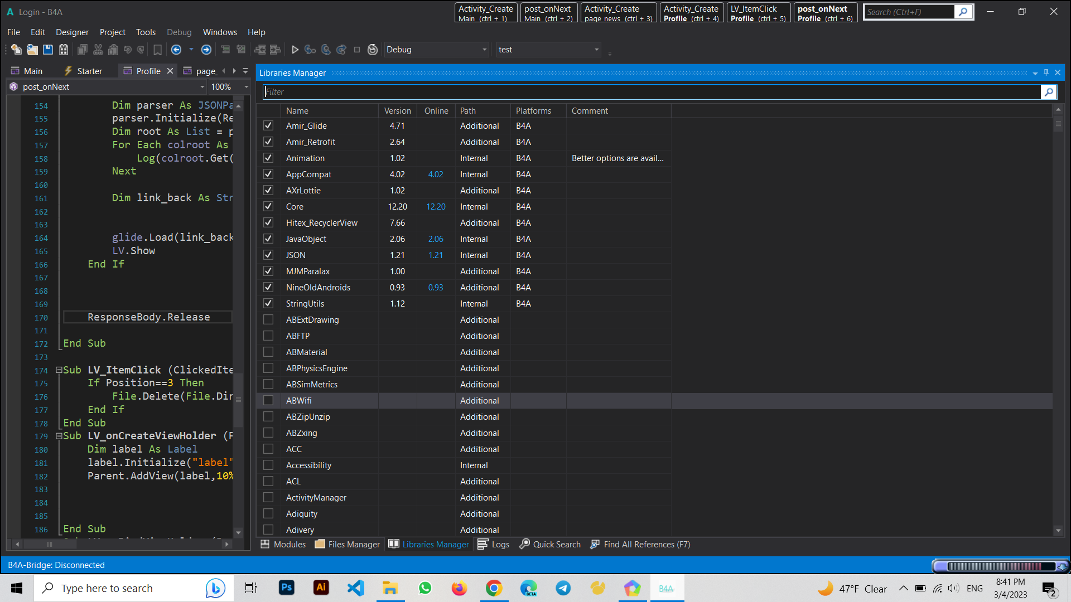Click Core online version 12.20 link

coord(436,207)
